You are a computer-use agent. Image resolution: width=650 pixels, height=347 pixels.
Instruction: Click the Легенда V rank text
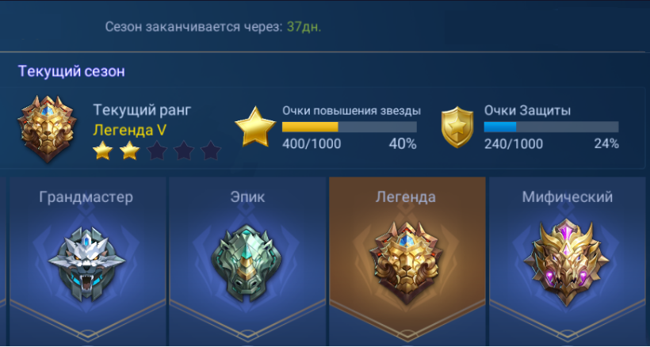(129, 130)
